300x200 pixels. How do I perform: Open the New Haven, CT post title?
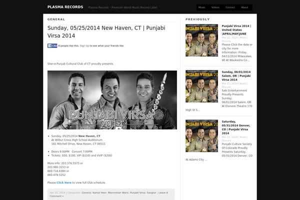[x=106, y=32]
